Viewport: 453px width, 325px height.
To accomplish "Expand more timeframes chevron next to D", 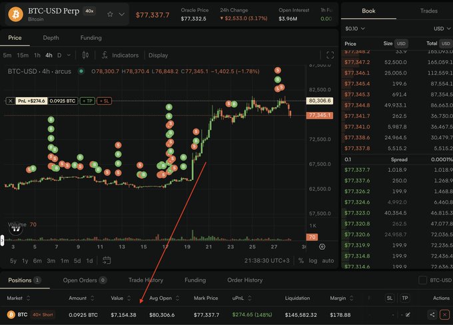I will (69, 55).
